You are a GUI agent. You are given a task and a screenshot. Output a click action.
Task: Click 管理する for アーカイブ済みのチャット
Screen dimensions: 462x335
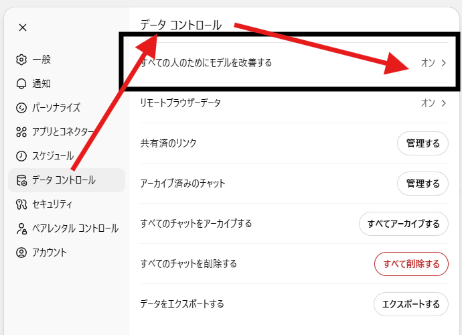pos(422,184)
